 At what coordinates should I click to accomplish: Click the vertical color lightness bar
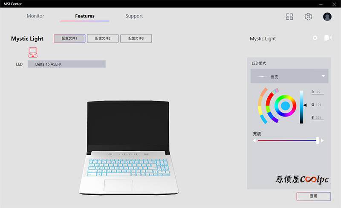[301, 107]
